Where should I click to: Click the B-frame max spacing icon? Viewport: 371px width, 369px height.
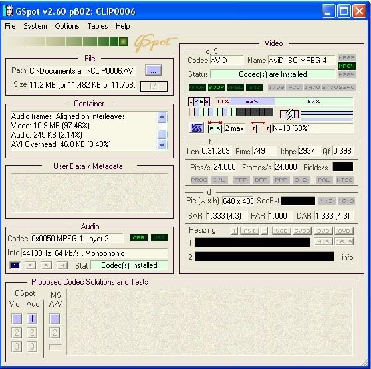pyautogui.click(x=215, y=127)
